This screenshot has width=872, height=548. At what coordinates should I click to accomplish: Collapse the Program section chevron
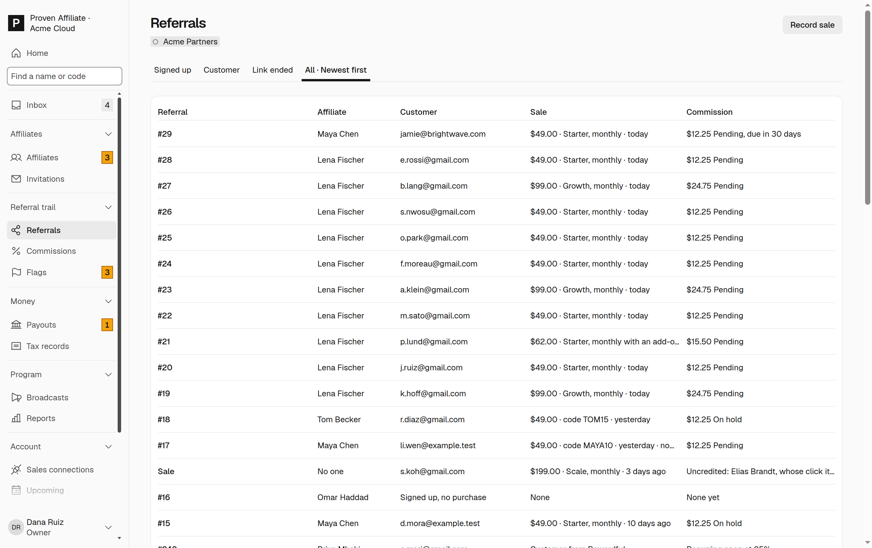108,374
